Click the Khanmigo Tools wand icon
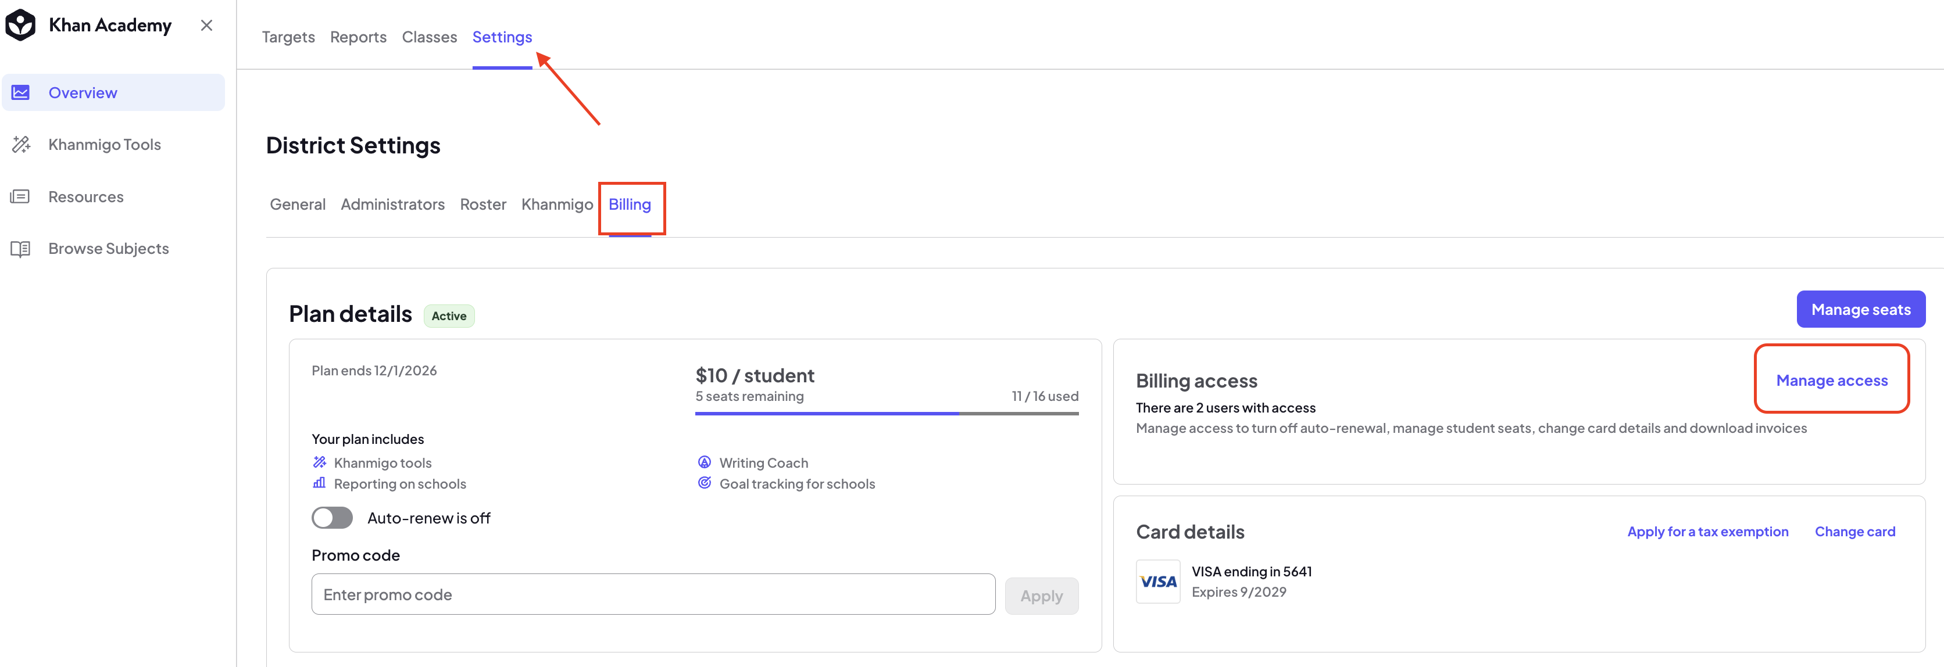The height and width of the screenshot is (667, 1944). (20, 144)
